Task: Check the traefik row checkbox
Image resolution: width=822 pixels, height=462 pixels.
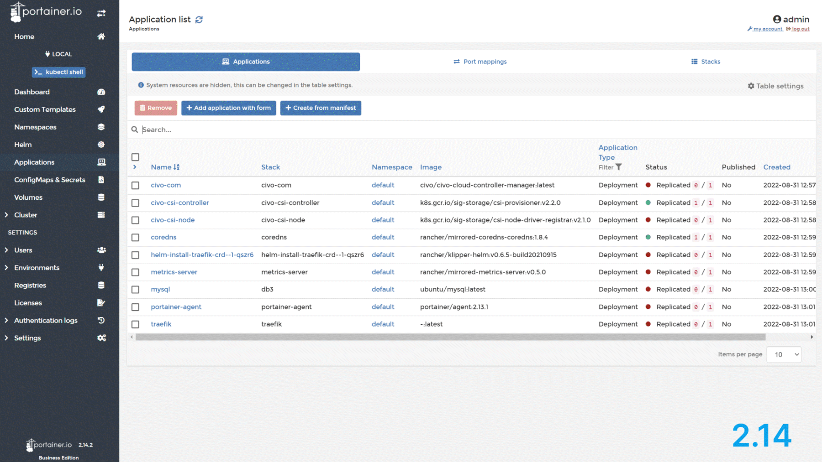Action: click(x=135, y=324)
